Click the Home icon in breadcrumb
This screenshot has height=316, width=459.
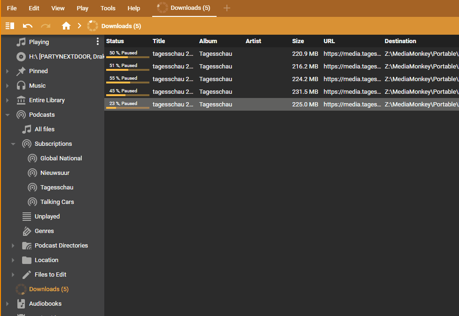tap(66, 26)
